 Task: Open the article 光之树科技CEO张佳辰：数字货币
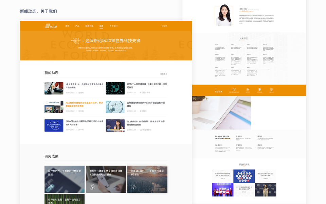click(146, 123)
